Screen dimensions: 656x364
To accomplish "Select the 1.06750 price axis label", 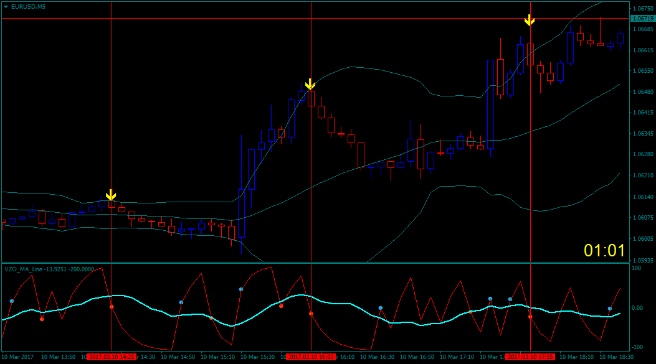I will [x=642, y=9].
